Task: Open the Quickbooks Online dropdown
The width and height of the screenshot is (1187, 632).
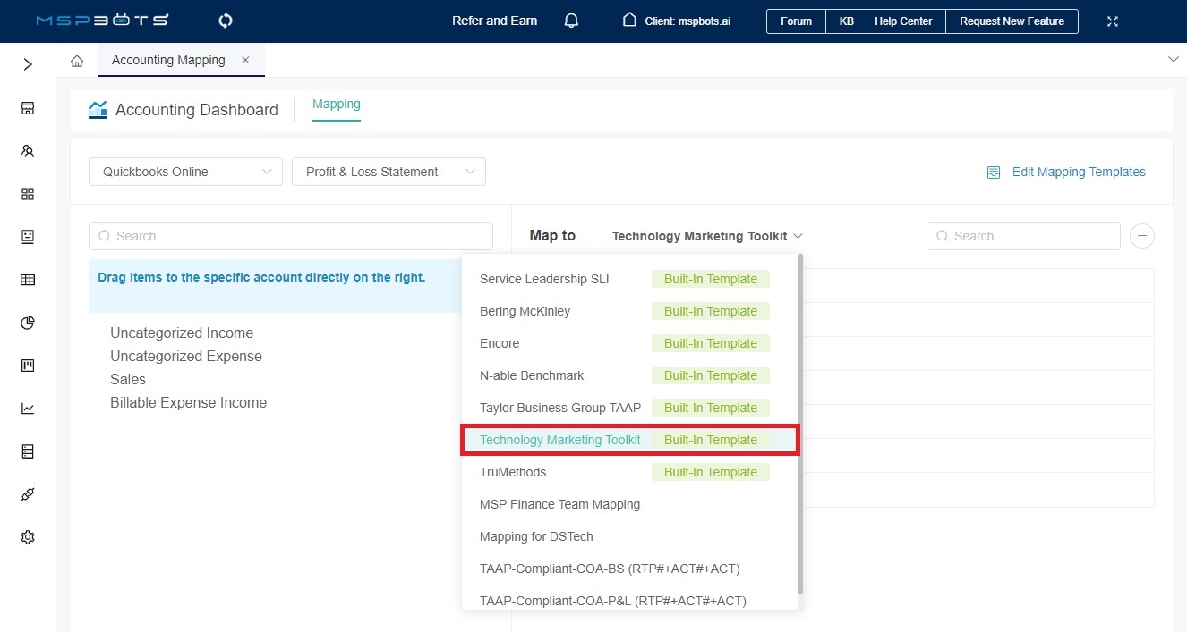Action: pyautogui.click(x=185, y=172)
